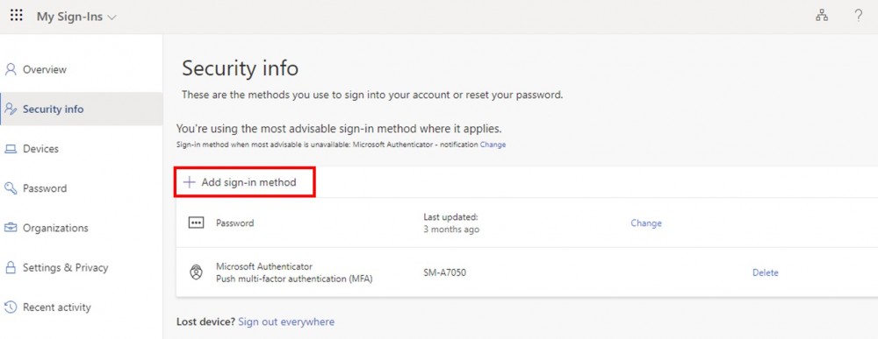
Task: Delete the Microsoft Authenticator method
Action: click(765, 272)
